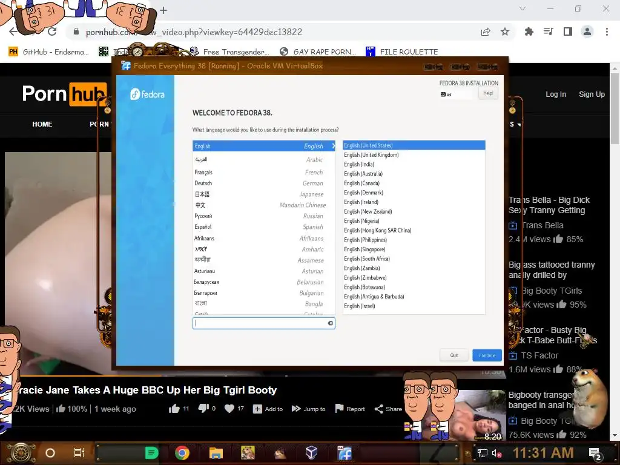Choose English (New Zealand) locale
This screenshot has height=465, width=620.
click(414, 211)
